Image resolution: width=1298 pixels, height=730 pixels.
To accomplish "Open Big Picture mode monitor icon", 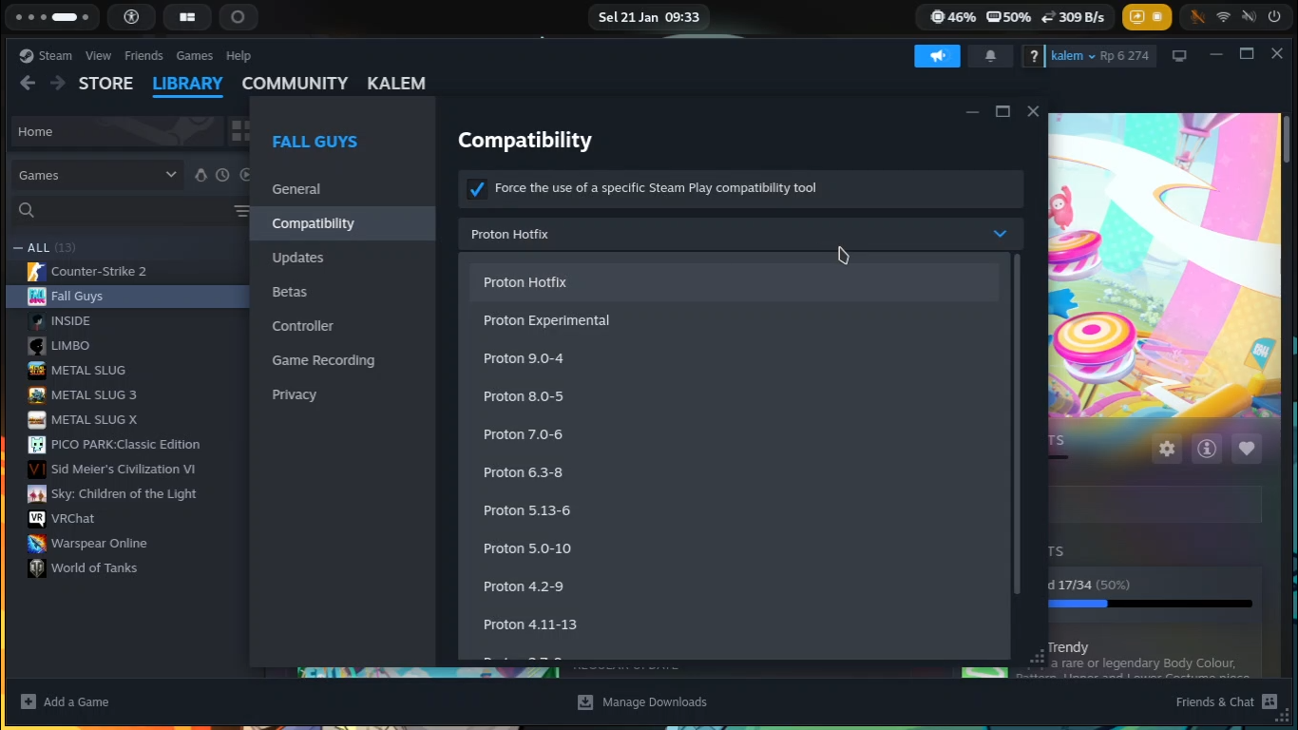I will click(x=1179, y=56).
